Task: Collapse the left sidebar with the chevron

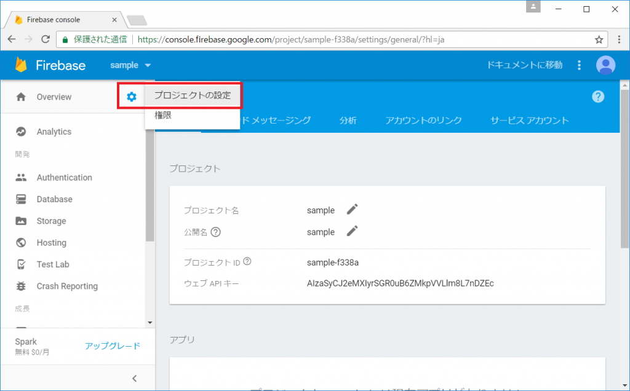Action: (x=134, y=378)
